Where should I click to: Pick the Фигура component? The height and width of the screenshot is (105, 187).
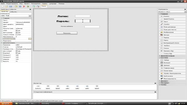coord(172,35)
